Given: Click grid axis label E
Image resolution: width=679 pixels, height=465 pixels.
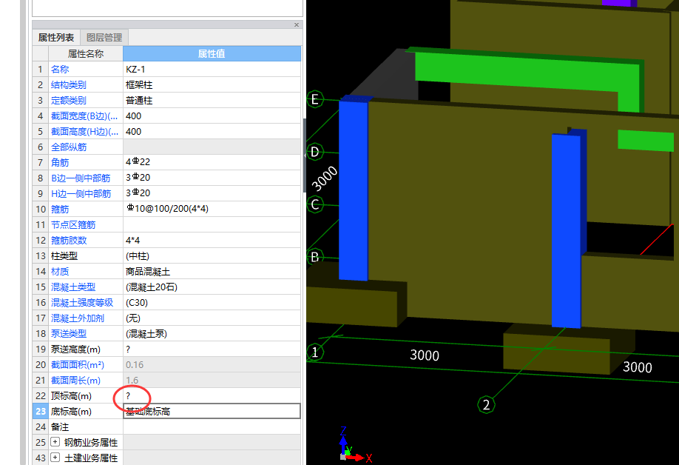Looking at the screenshot, I should point(315,99).
